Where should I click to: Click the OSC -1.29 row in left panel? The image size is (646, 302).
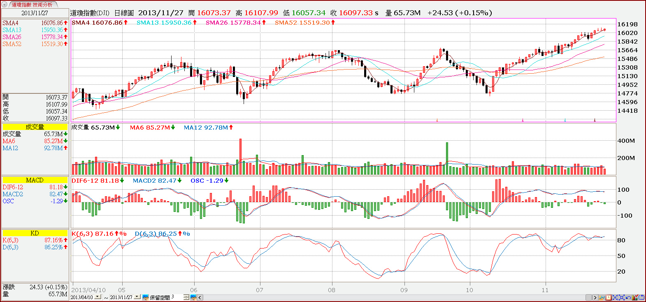click(x=35, y=201)
